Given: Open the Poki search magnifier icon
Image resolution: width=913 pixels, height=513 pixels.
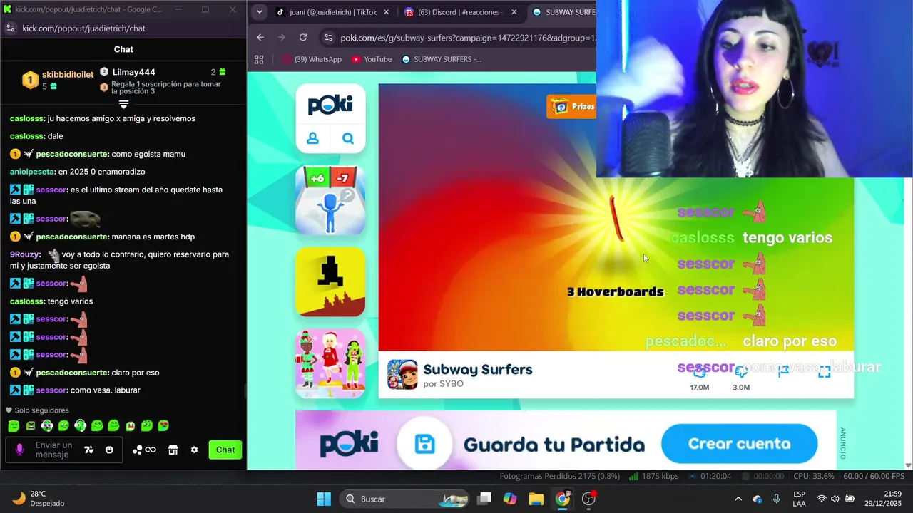Looking at the screenshot, I should (x=348, y=139).
